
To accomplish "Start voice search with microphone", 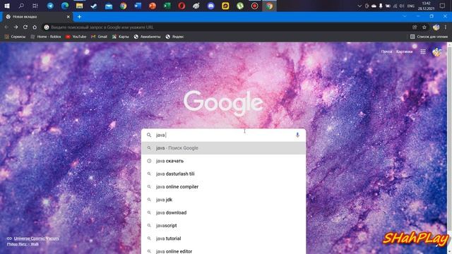I will coord(297,135).
